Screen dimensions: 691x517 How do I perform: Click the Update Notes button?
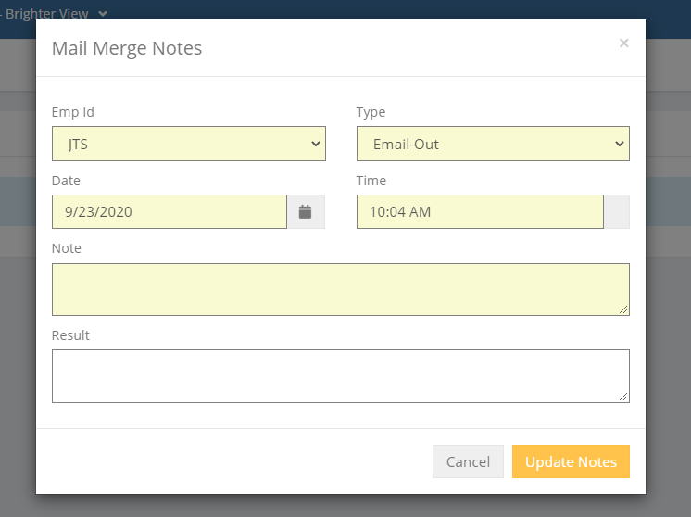[x=571, y=461]
